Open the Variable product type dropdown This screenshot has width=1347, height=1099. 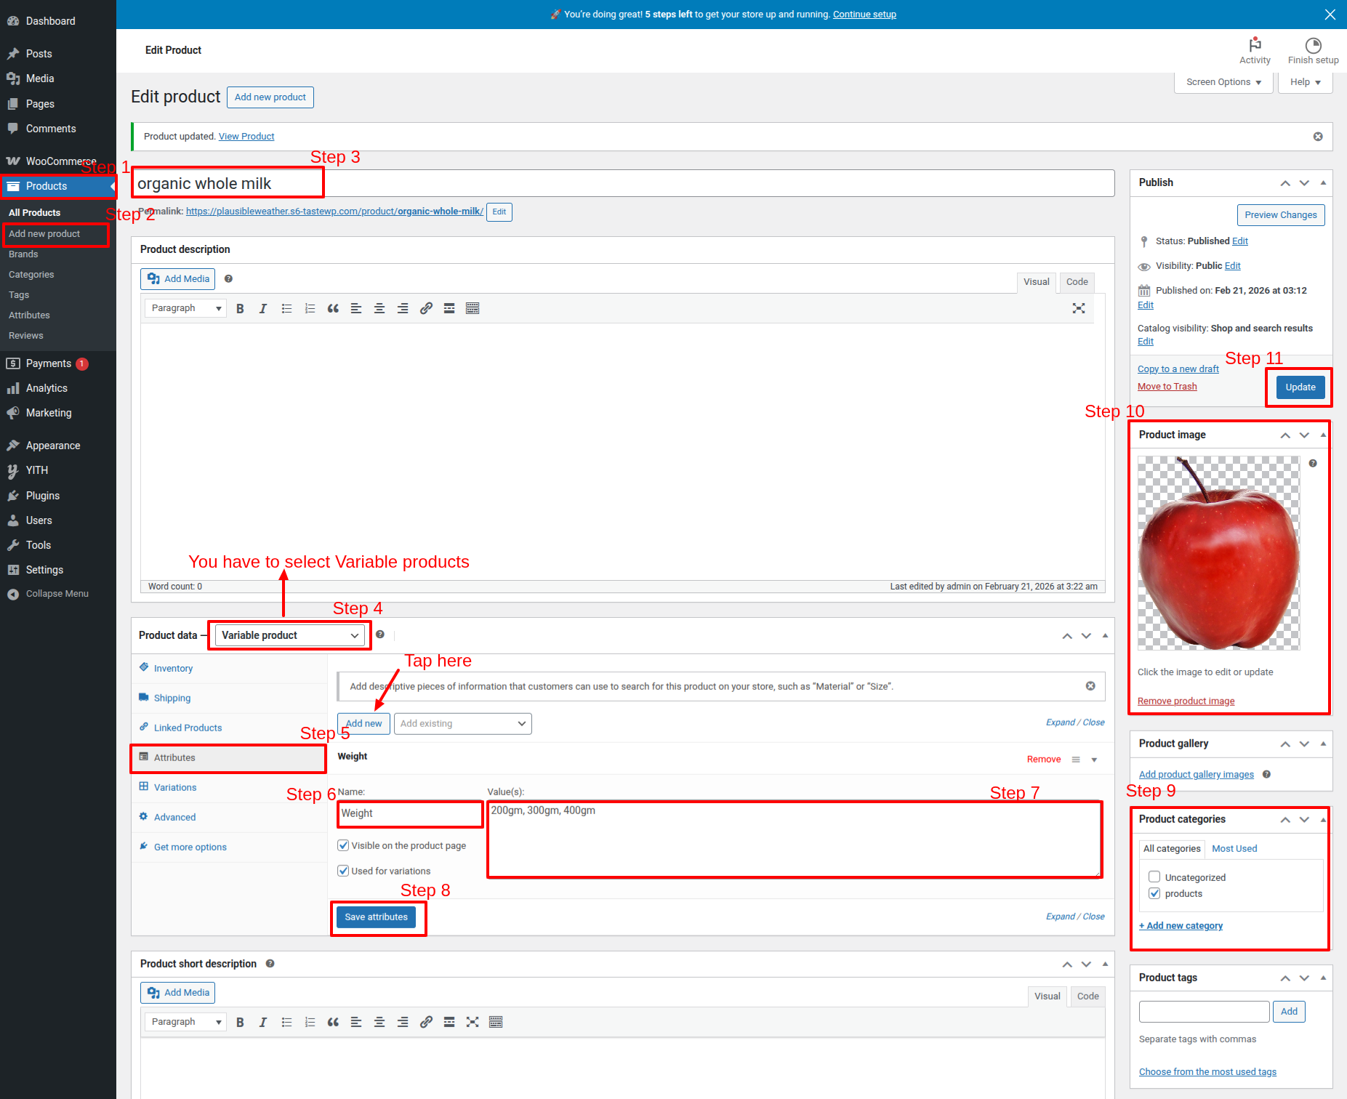[290, 635]
